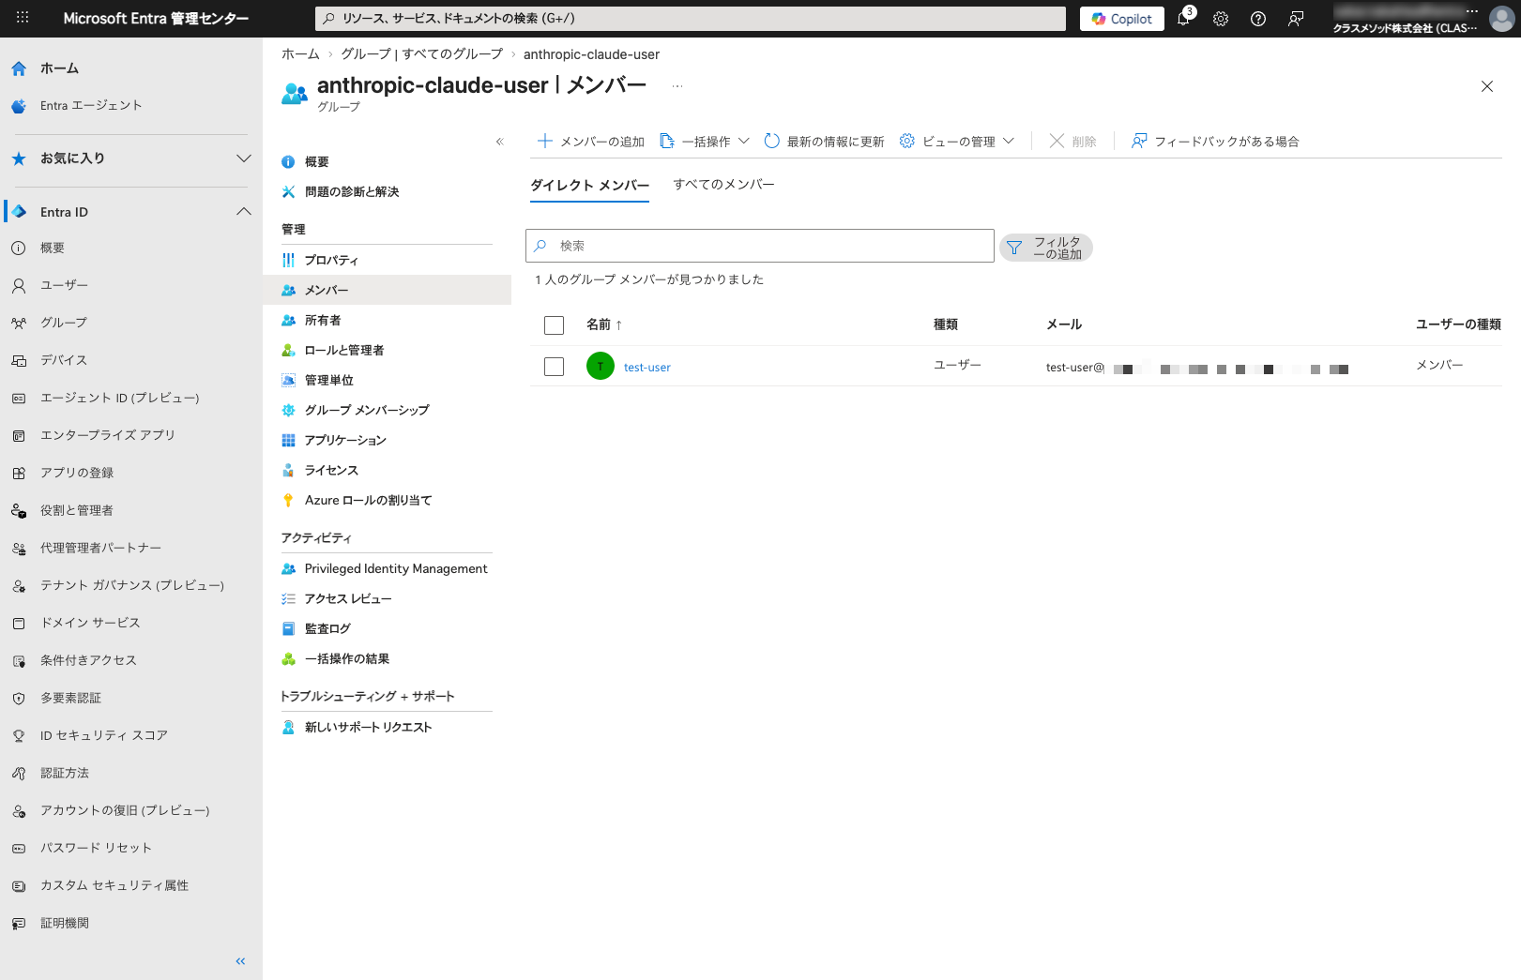This screenshot has height=980, width=1521.
Task: Click the top bar feedback person icon
Action: (1296, 19)
